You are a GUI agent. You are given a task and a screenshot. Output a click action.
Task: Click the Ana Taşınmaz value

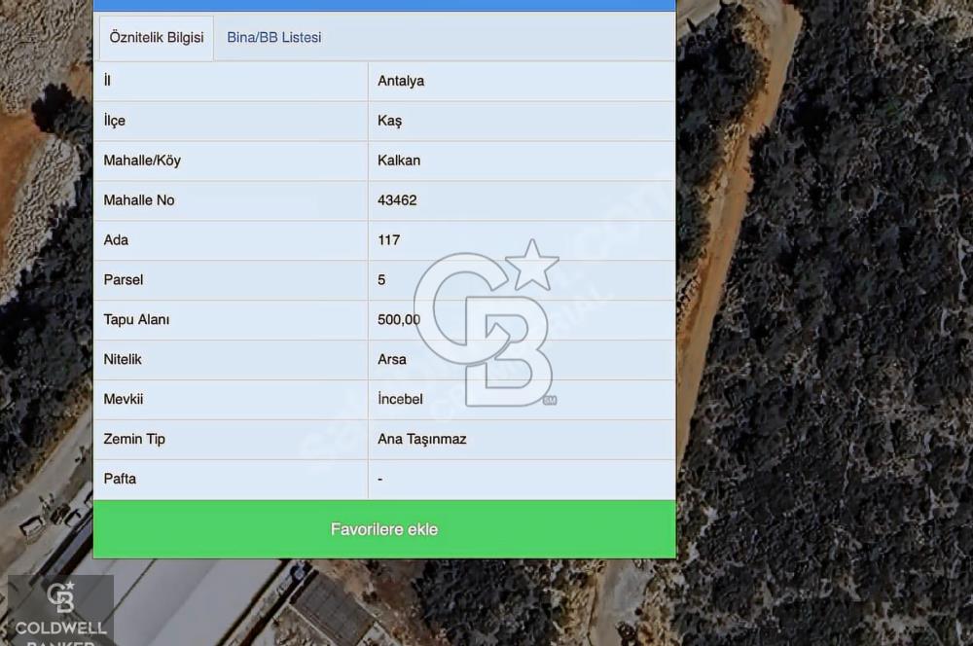pos(422,440)
